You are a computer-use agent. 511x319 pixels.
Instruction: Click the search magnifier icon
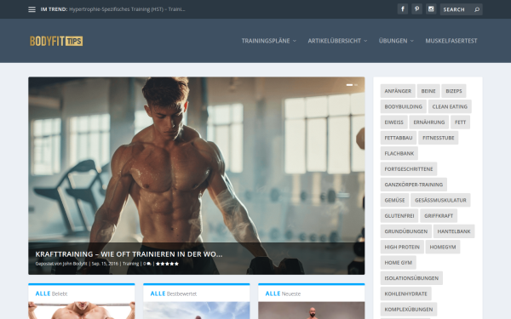(477, 9)
